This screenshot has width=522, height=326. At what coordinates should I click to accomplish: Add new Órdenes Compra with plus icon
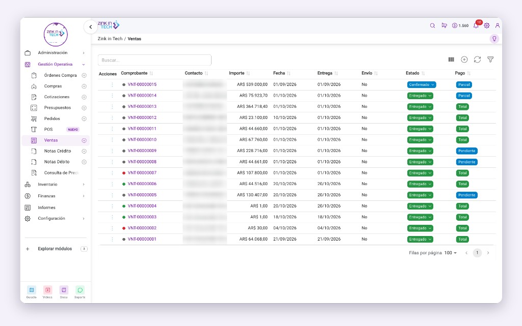point(84,75)
